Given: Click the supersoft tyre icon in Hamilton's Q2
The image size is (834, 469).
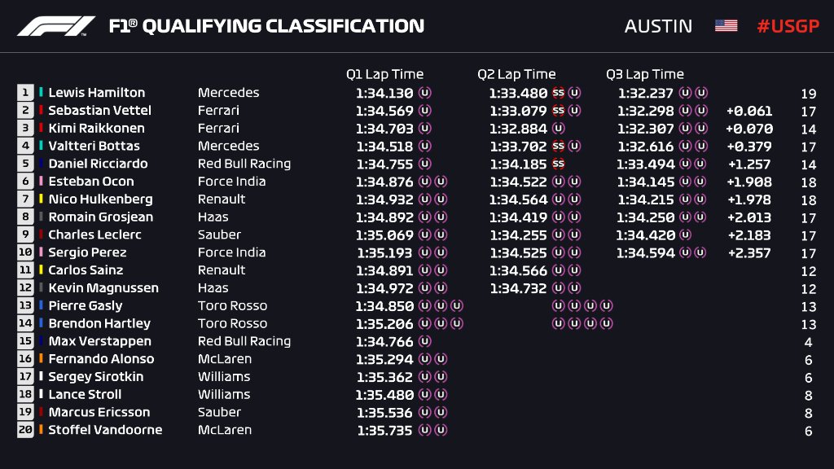Looking at the screenshot, I should (x=558, y=93).
